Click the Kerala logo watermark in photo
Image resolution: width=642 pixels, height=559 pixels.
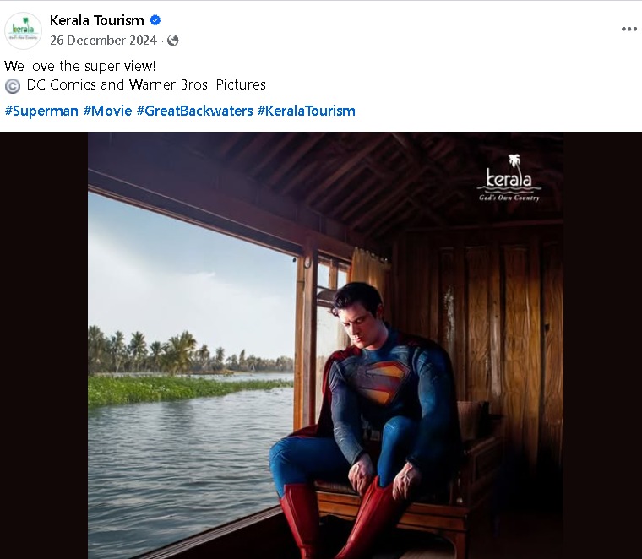(509, 179)
